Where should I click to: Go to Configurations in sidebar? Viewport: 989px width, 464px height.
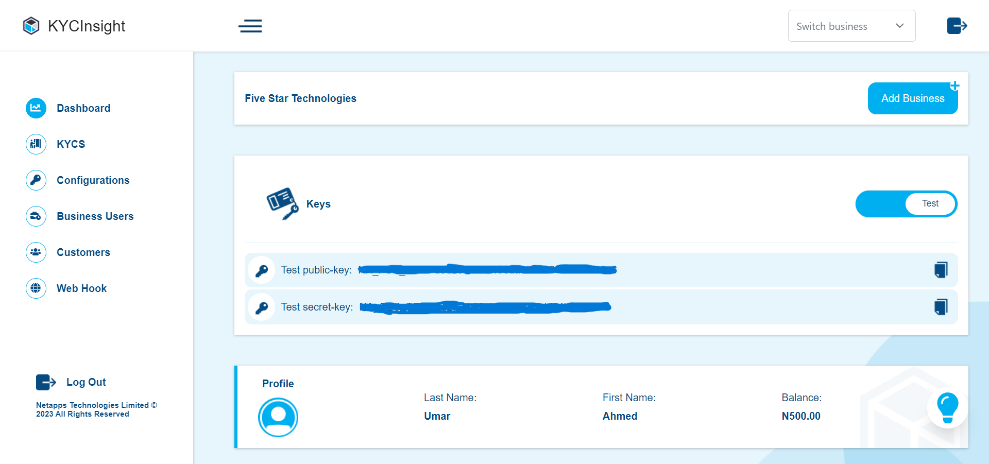[x=93, y=180]
